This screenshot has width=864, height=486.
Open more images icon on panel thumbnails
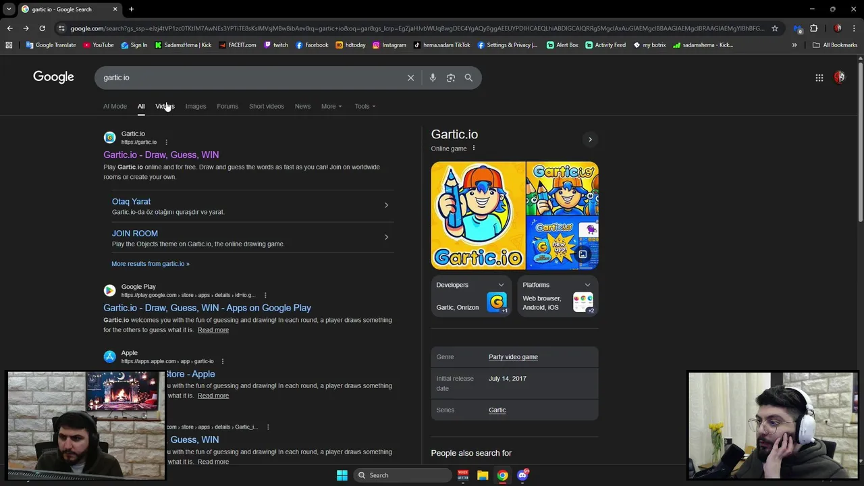pyautogui.click(x=583, y=254)
